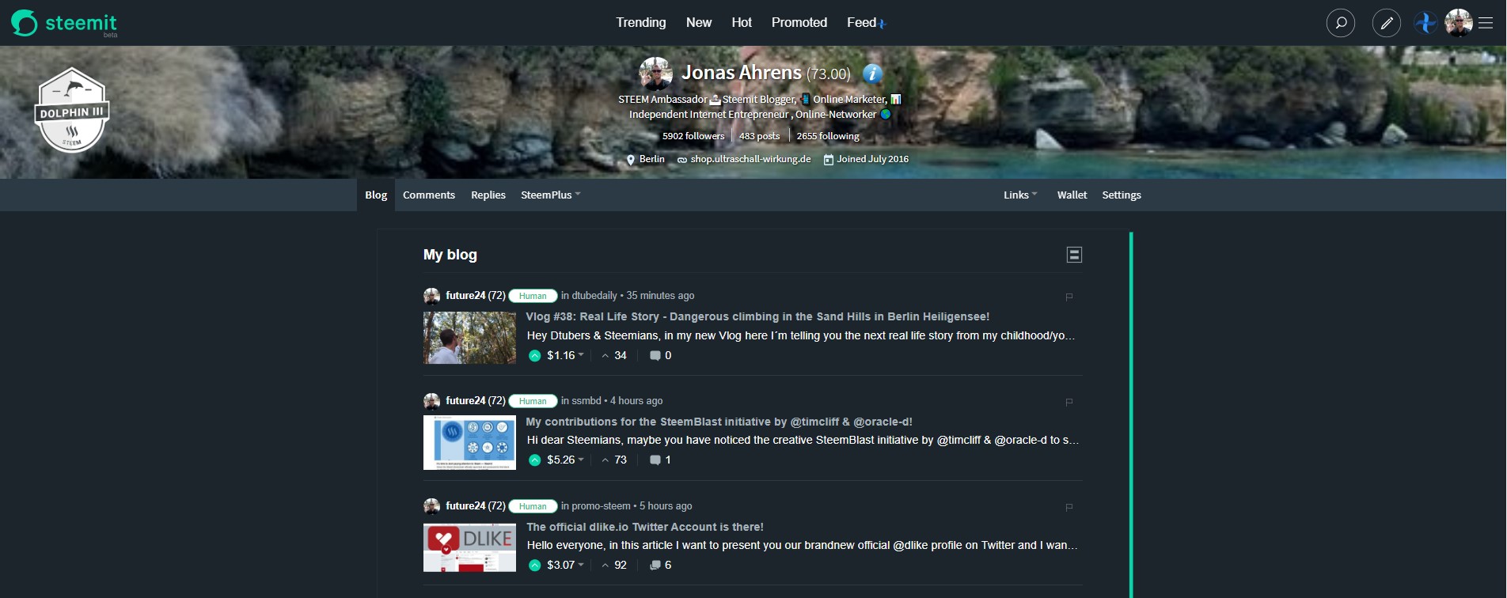Click the SteemBlast post thumbnail

pyautogui.click(x=469, y=443)
